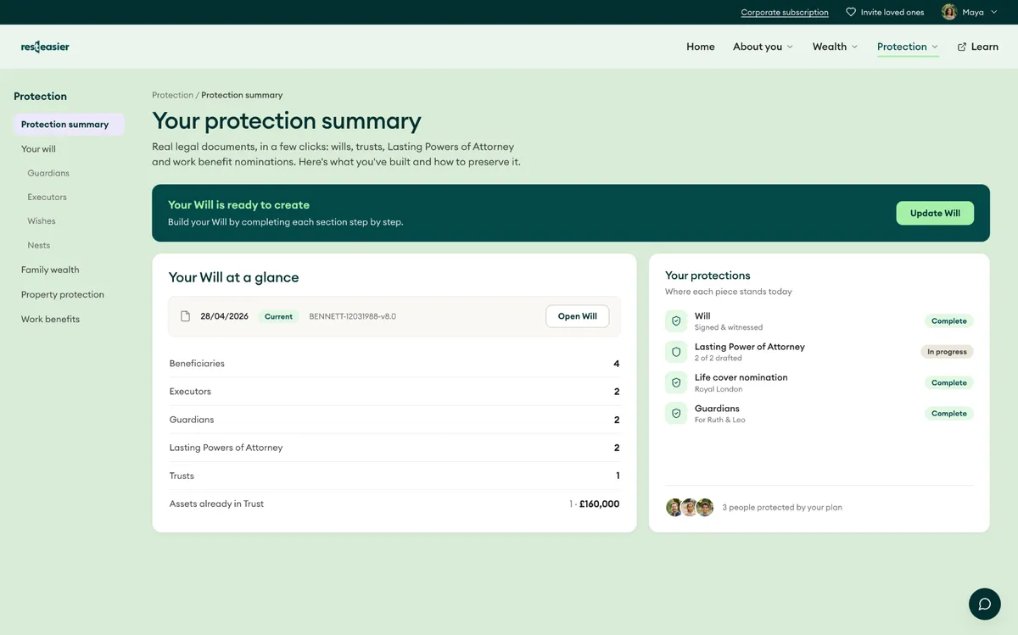
Task: Click the Current status badge
Action: (x=278, y=316)
